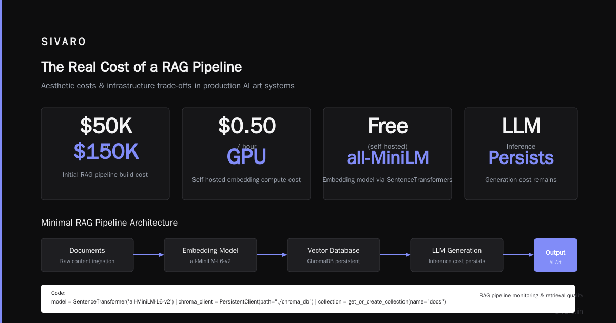The width and height of the screenshot is (616, 323).
Task: Click the SentenceTransformer code snippet line
Action: click(x=248, y=302)
